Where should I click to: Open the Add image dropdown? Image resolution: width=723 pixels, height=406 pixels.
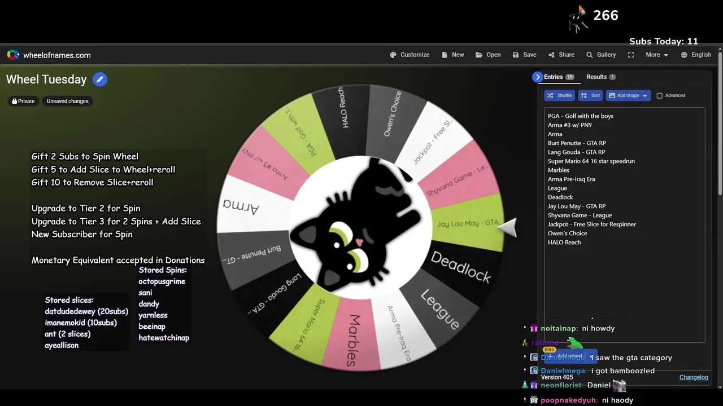[628, 95]
